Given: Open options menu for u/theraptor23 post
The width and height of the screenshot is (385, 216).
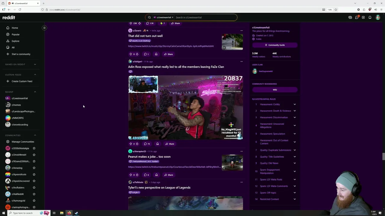Looking at the screenshot, I should pos(242,151).
